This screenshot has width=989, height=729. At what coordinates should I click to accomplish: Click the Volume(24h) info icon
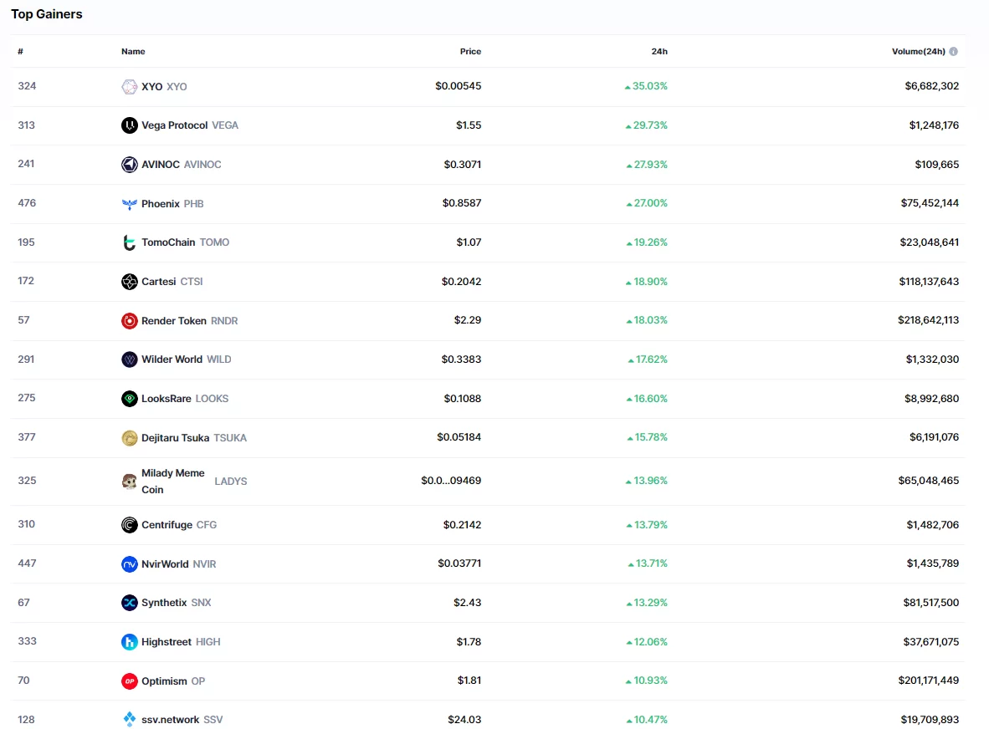pos(954,52)
